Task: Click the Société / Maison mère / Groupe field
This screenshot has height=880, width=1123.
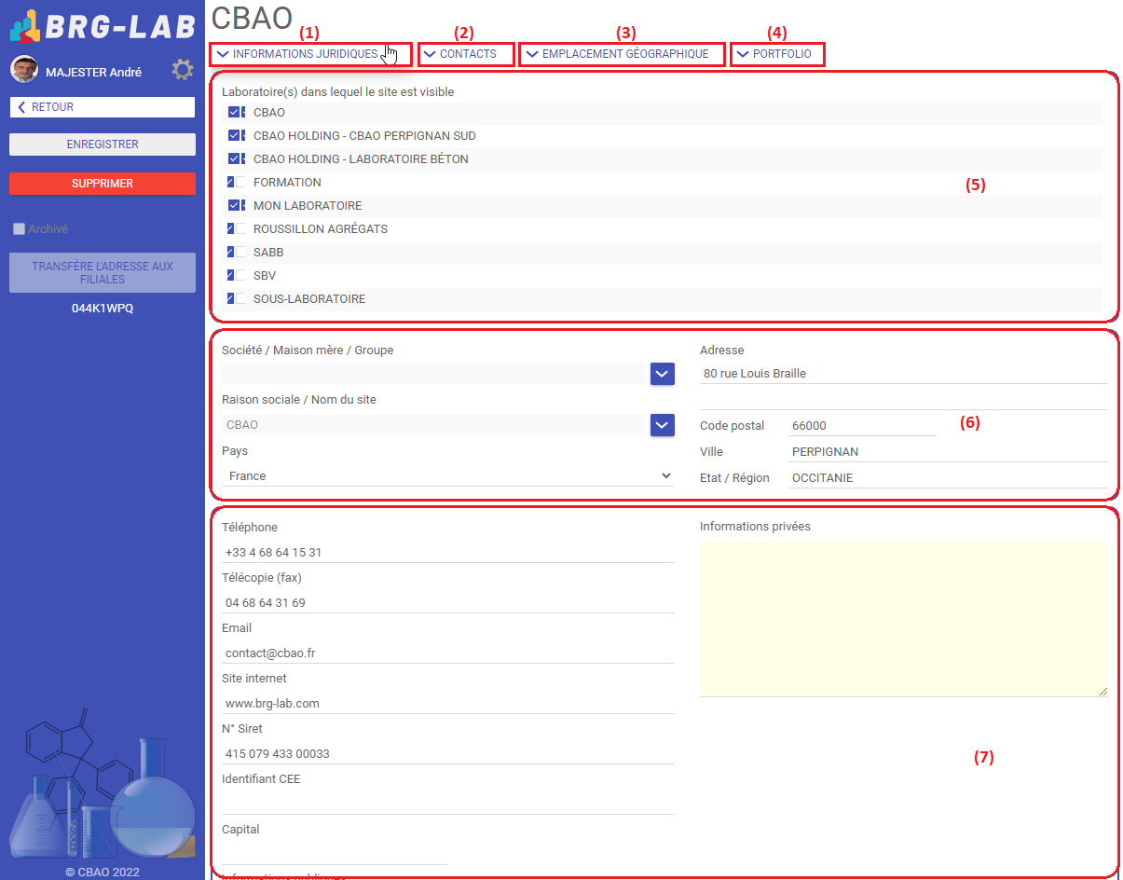Action: [434, 374]
